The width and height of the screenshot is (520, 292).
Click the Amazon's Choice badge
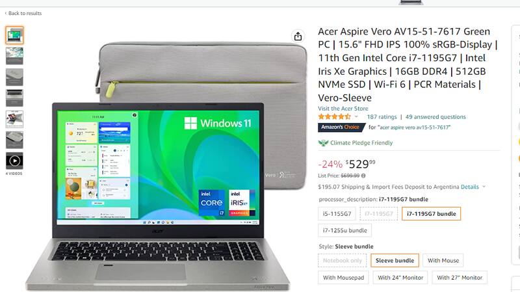341,127
